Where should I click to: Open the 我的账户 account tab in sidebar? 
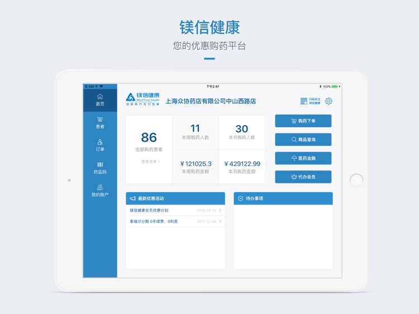pyautogui.click(x=100, y=191)
